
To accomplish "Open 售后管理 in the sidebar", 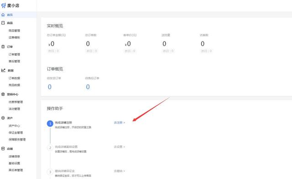I will click(x=14, y=61).
